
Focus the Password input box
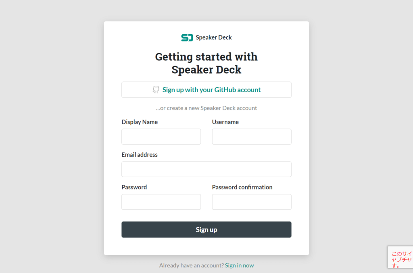click(x=161, y=202)
